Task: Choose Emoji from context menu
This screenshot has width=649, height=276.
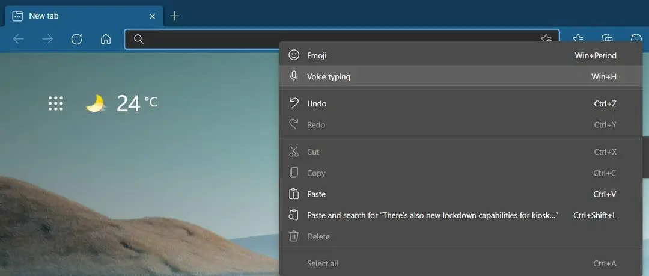Action: pyautogui.click(x=461, y=55)
